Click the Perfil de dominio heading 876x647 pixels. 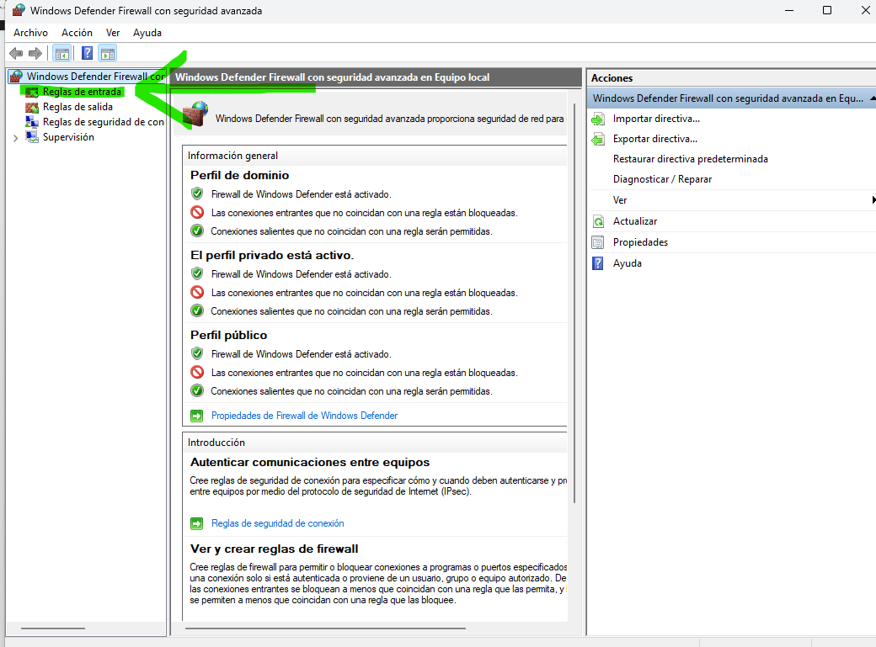point(240,175)
